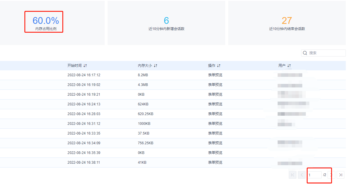Image resolution: width=347 pixels, height=184 pixels.
Task: Go to next page arrow
Action: 331,175
